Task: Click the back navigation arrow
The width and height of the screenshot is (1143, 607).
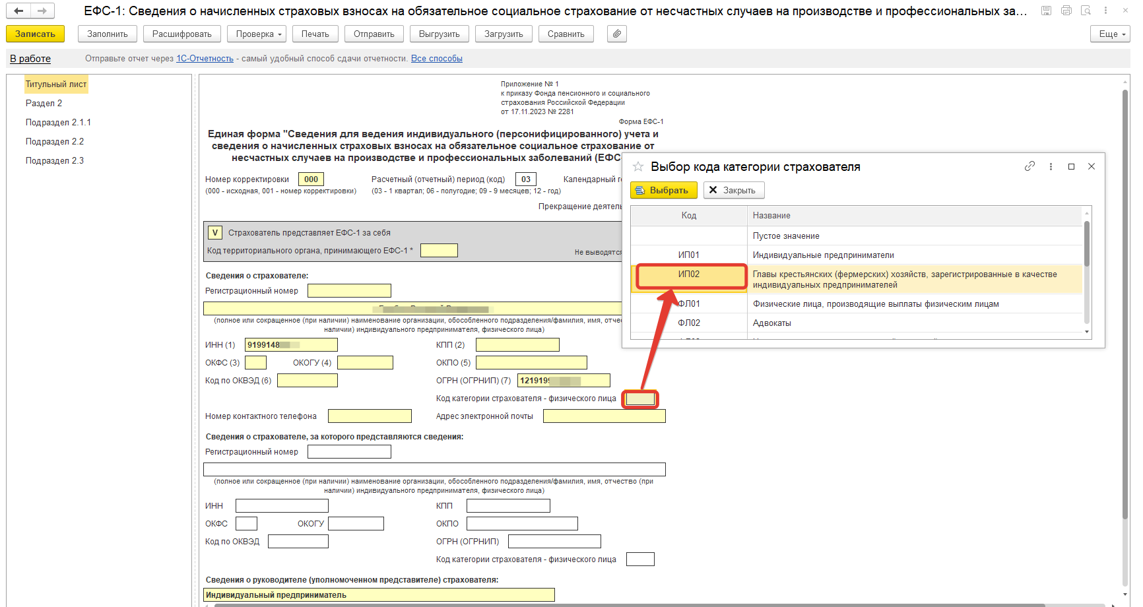Action: pos(18,11)
